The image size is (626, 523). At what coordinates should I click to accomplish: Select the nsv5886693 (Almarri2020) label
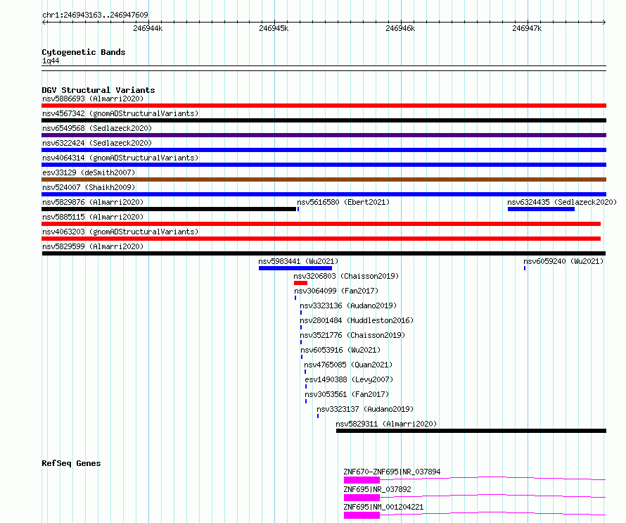pyautogui.click(x=93, y=99)
